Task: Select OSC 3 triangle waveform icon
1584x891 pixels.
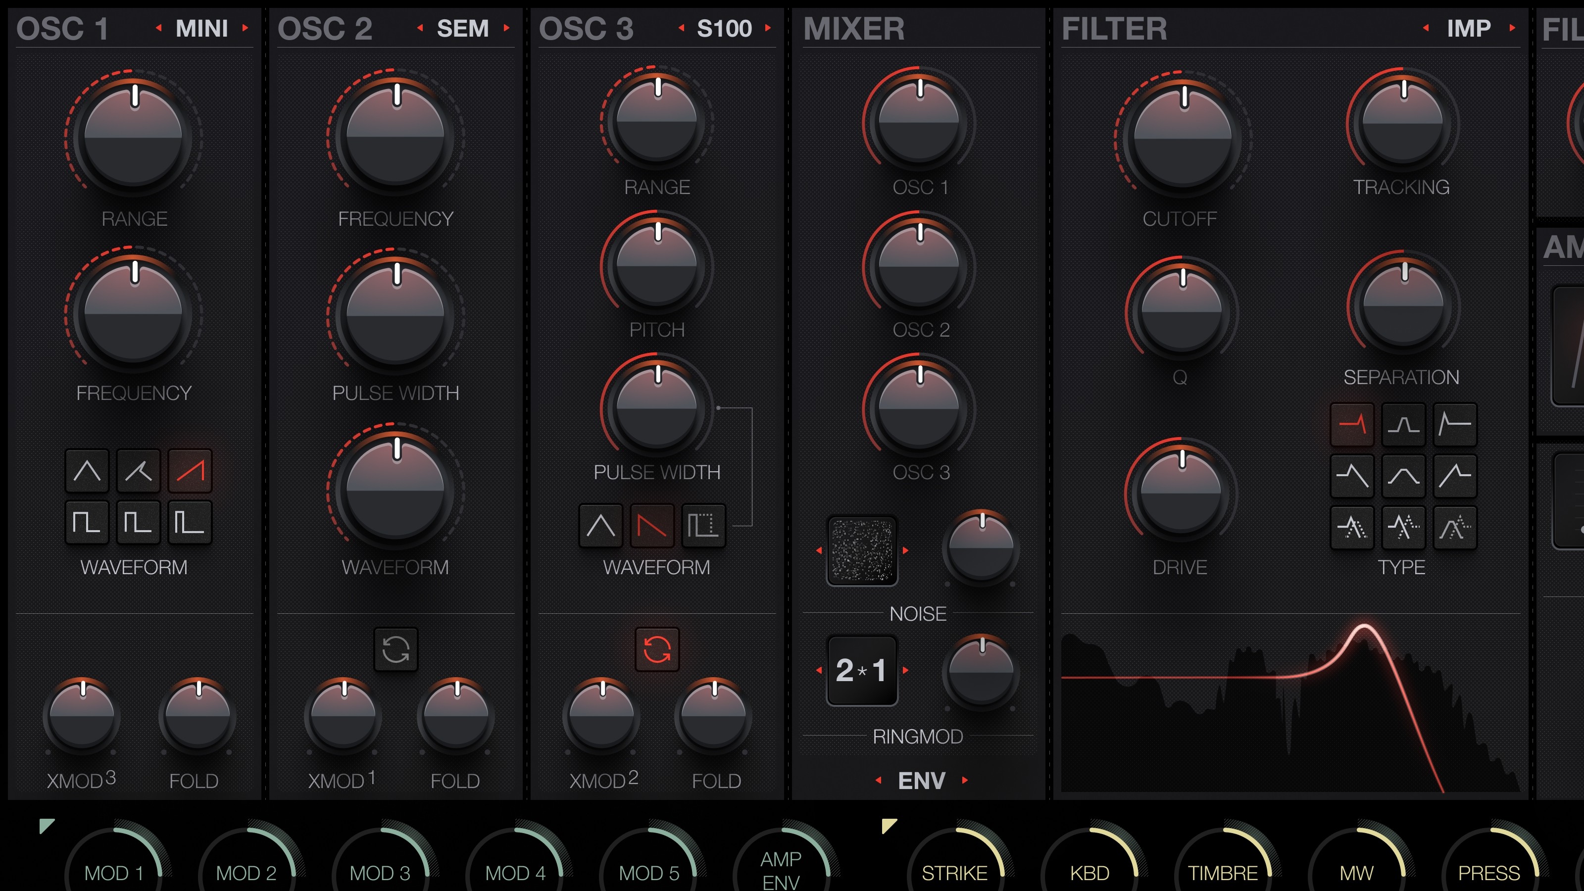Action: 600,526
